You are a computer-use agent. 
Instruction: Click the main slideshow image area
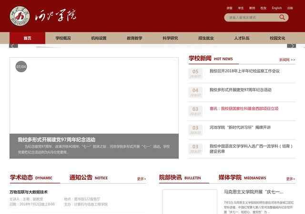[94, 96]
